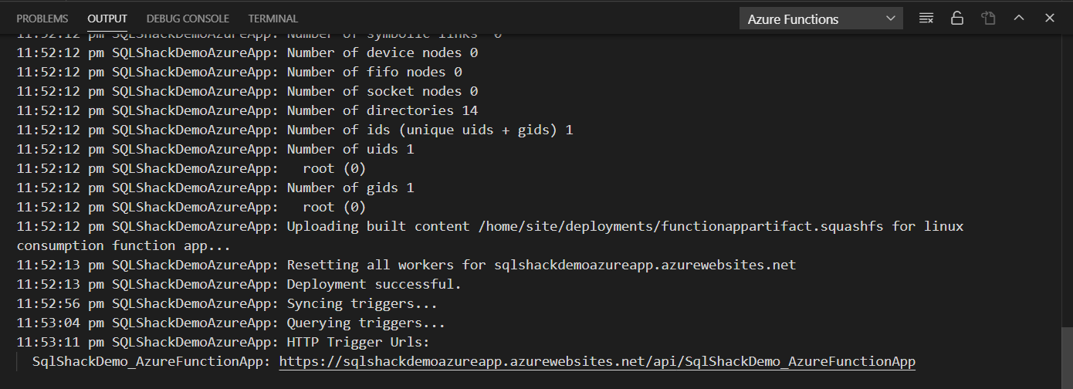Click the 'Syncing triggers...' log line
Viewport: 1073px width, 389px height.
point(362,303)
